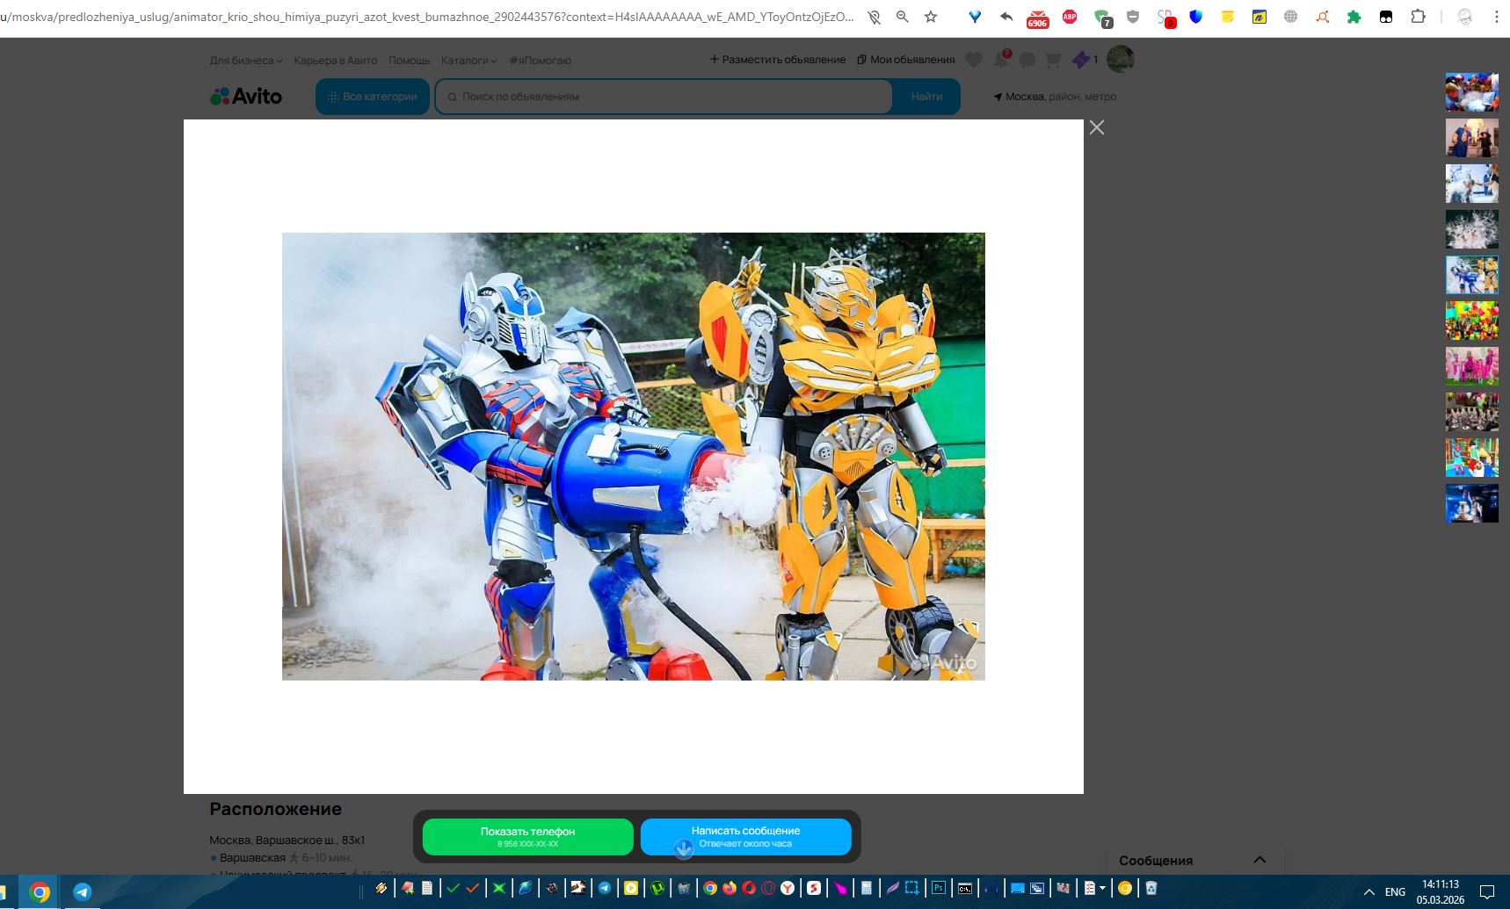
Task: Open 'Все категории' menu
Action: tap(373, 97)
